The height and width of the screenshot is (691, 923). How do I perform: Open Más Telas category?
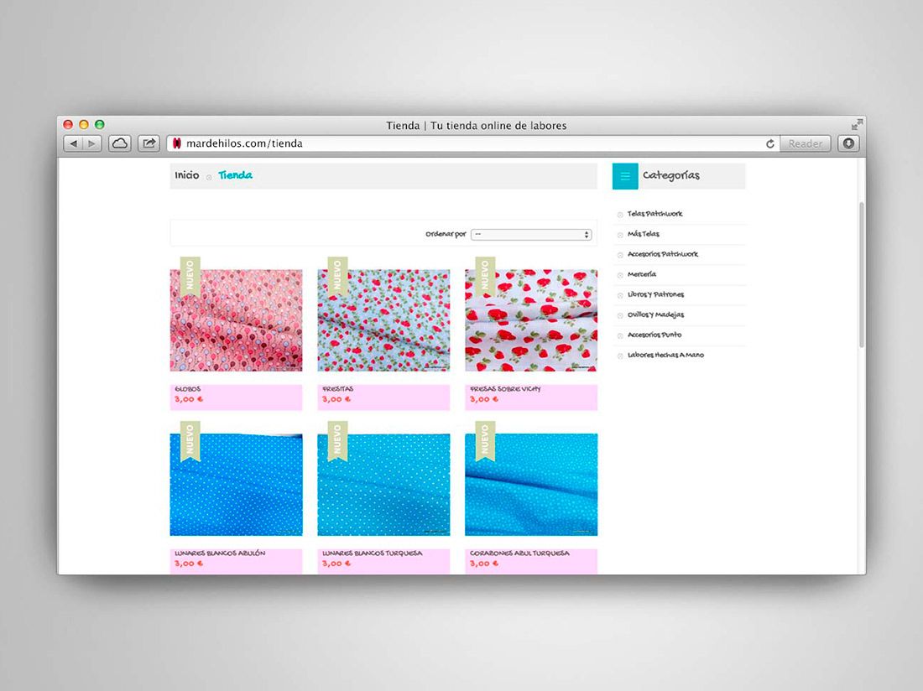pyautogui.click(x=644, y=234)
